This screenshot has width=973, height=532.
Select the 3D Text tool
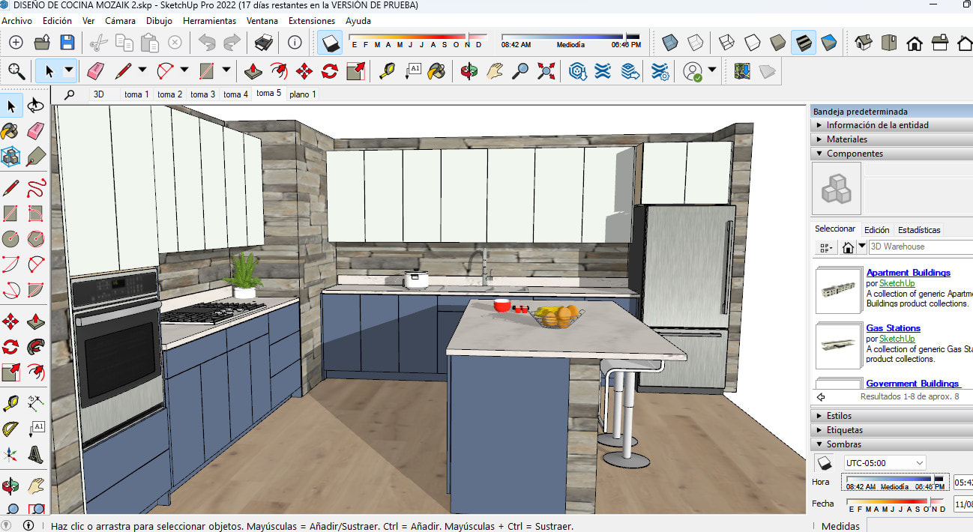tap(36, 455)
